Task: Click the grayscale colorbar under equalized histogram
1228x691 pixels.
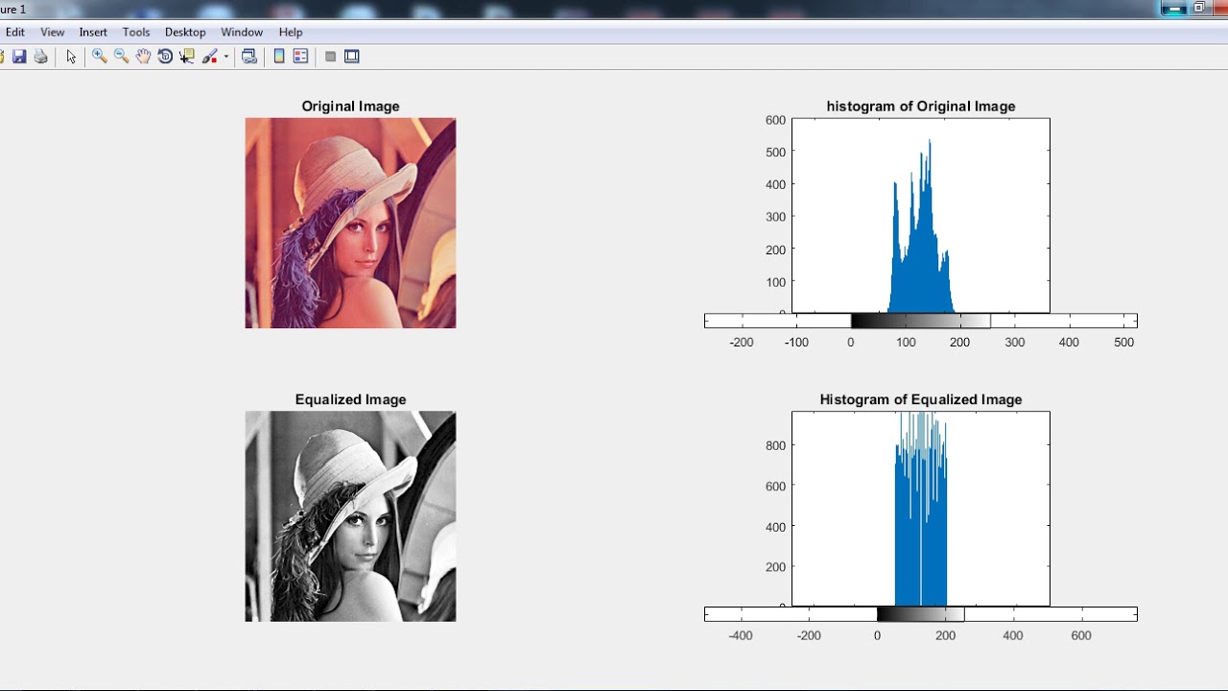Action: 921,614
